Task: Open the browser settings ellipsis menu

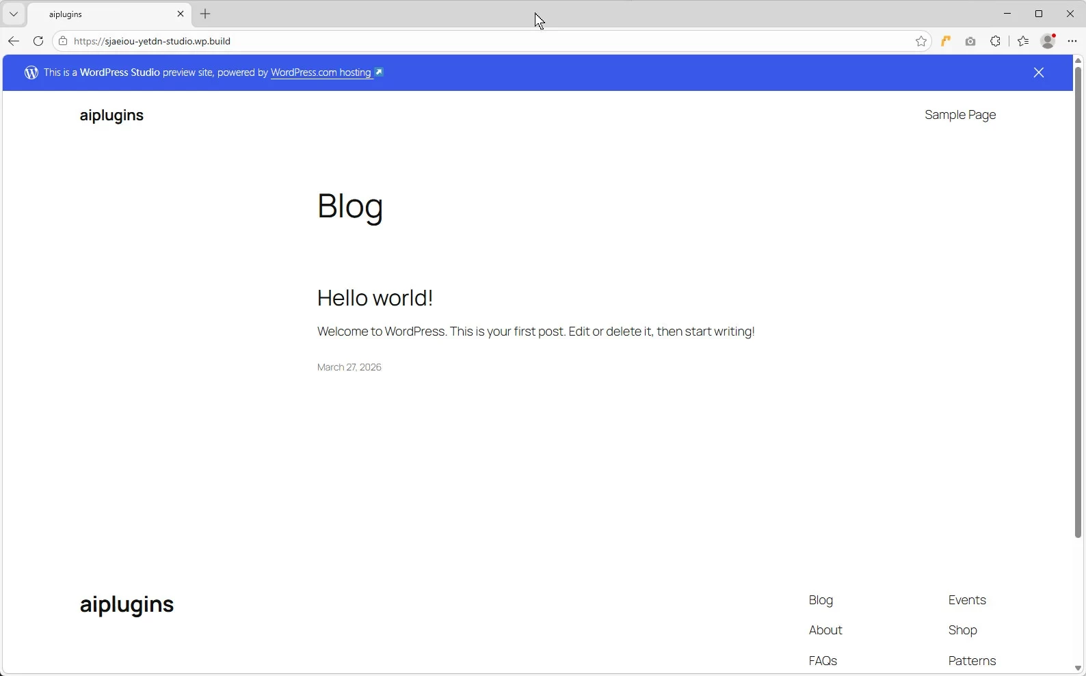Action: click(1072, 41)
